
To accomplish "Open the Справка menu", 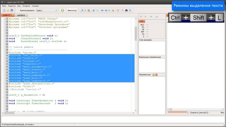I will (x=35, y=6).
